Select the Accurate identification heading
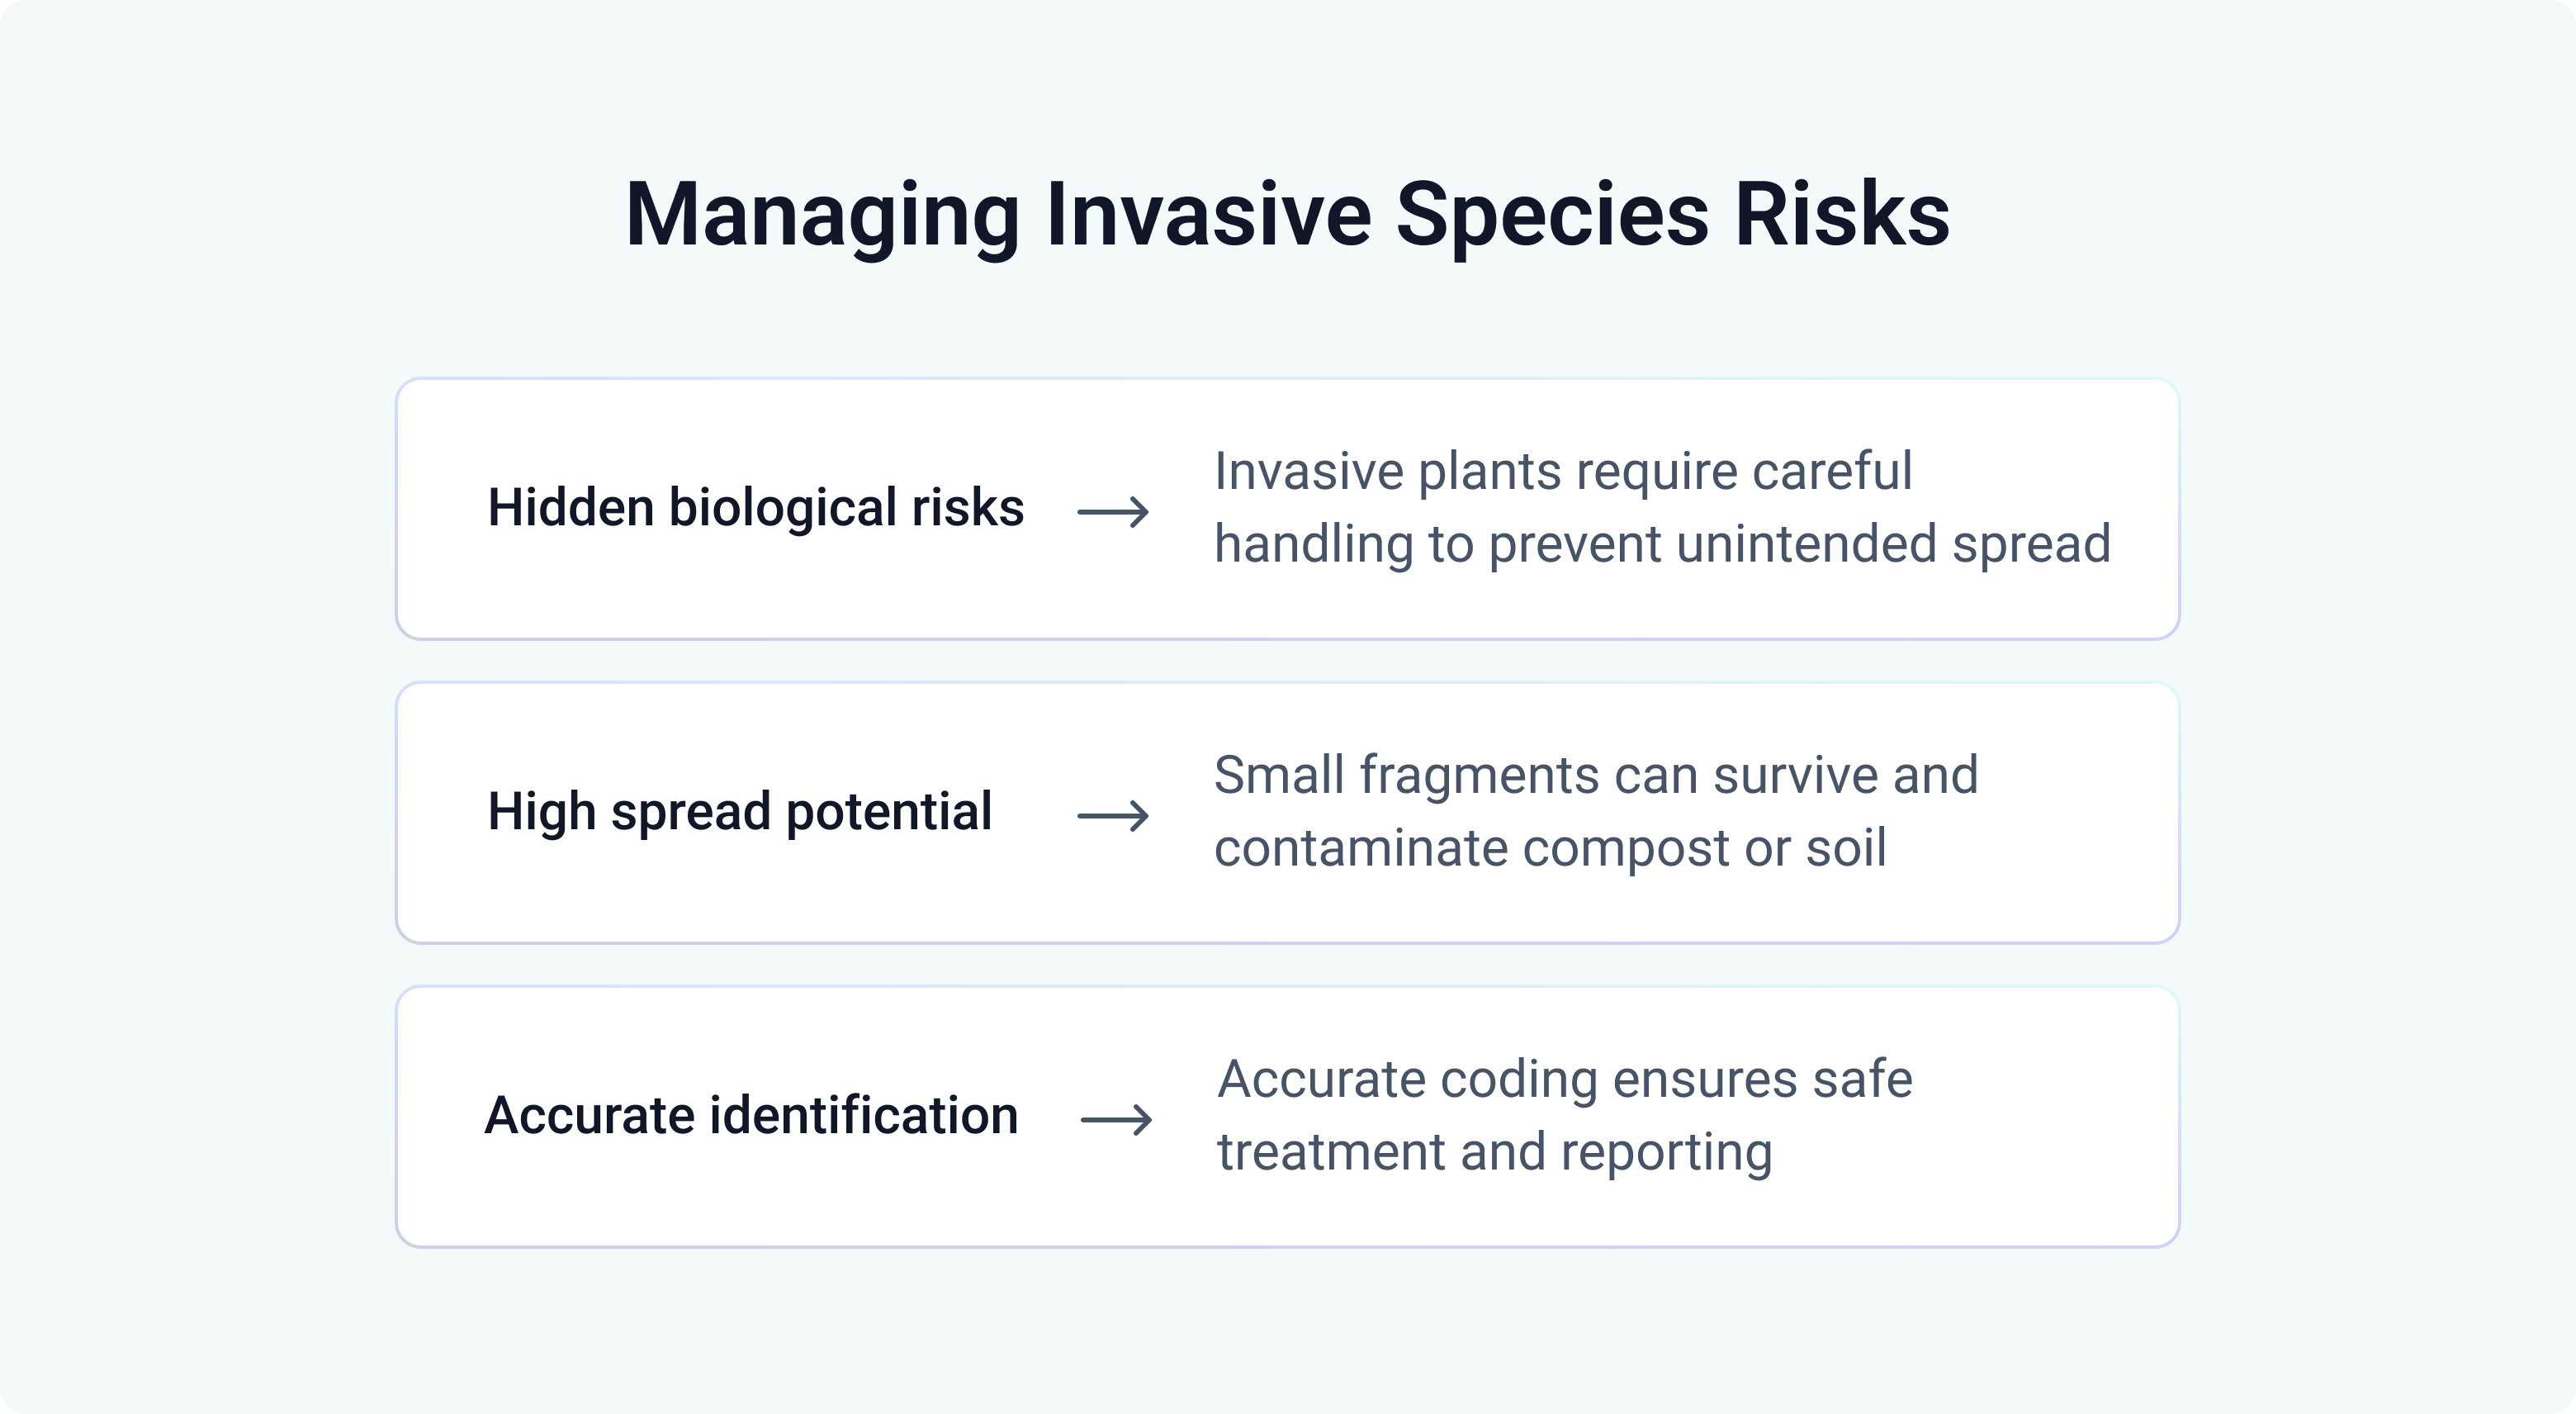The width and height of the screenshot is (2576, 1414). click(x=751, y=1115)
